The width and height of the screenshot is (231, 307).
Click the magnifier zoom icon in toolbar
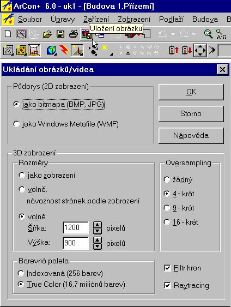[208, 34]
